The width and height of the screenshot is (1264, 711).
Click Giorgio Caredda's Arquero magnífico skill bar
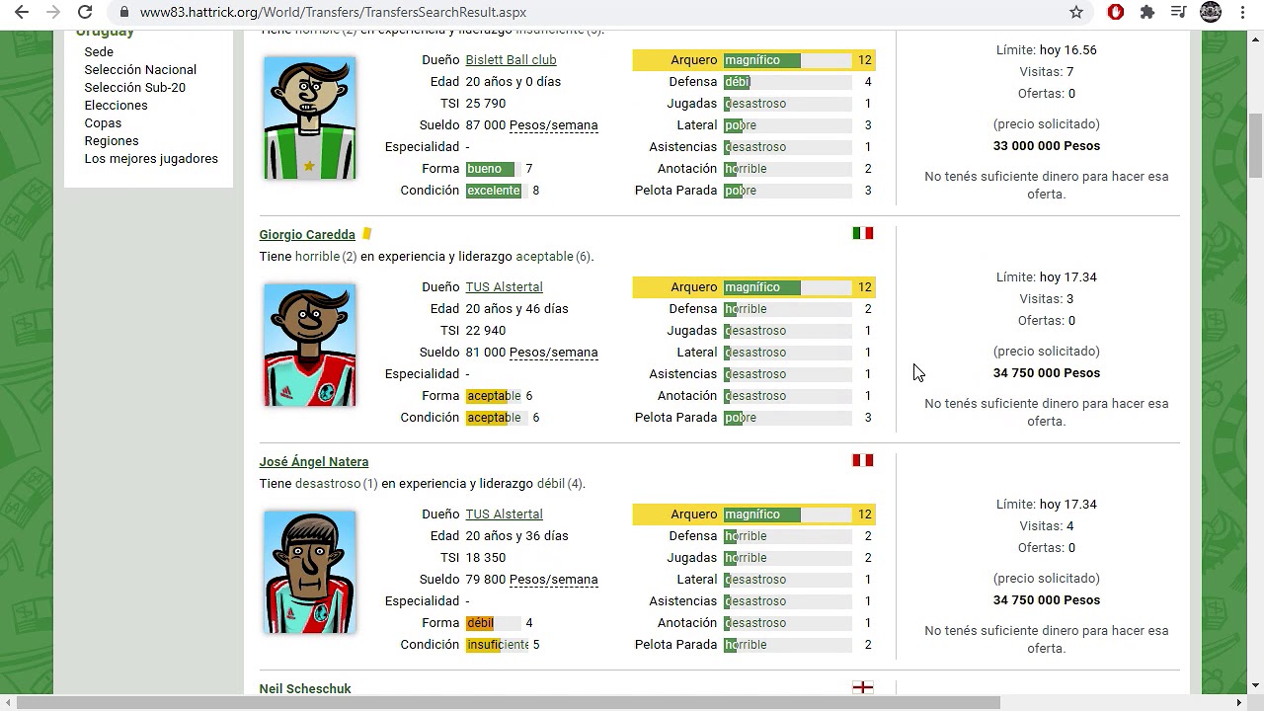(788, 286)
